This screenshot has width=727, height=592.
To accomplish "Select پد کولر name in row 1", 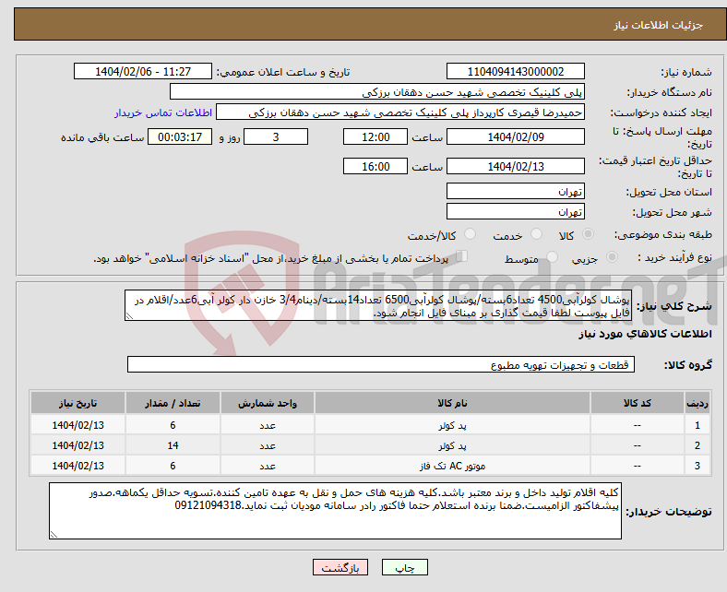I will click(x=452, y=425).
